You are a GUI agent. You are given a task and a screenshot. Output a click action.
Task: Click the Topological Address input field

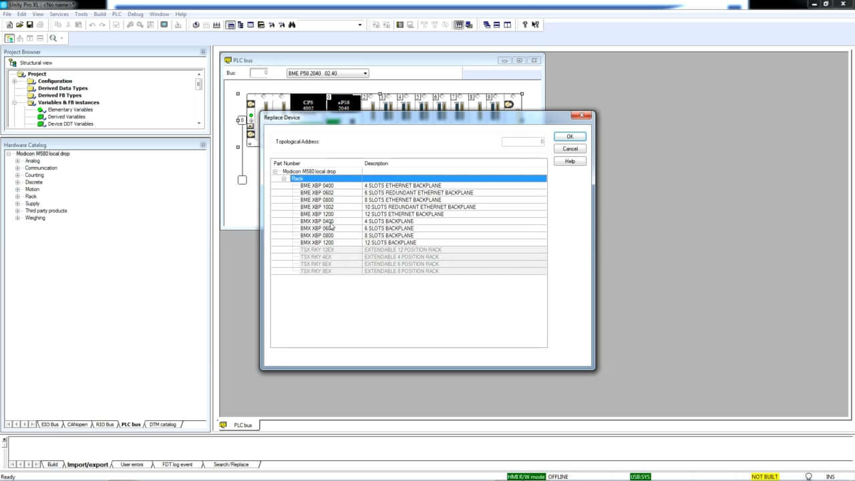tap(523, 142)
